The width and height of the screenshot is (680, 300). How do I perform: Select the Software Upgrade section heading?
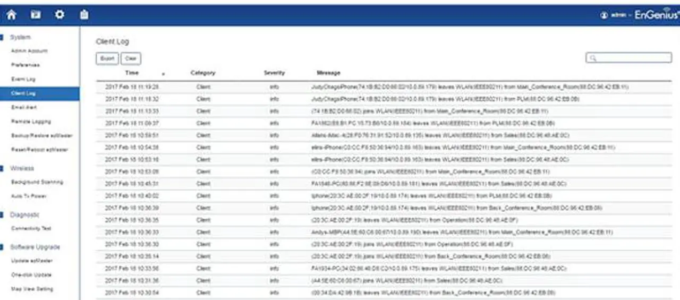point(35,247)
